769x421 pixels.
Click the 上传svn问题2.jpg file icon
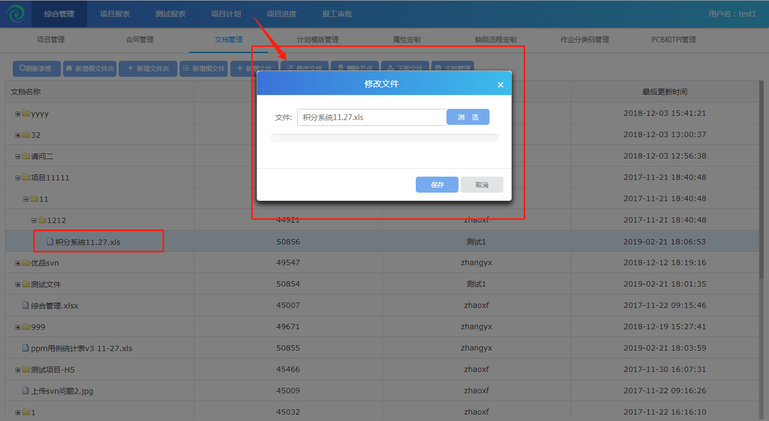point(25,391)
